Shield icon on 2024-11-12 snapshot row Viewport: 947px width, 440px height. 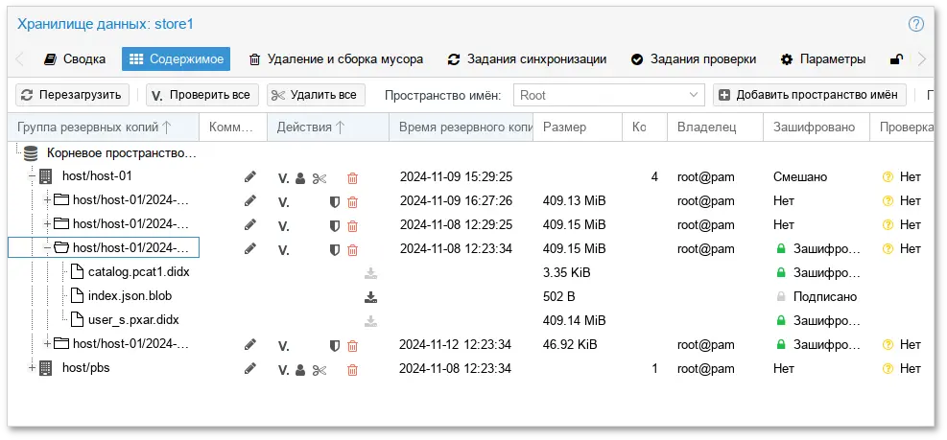coord(335,346)
